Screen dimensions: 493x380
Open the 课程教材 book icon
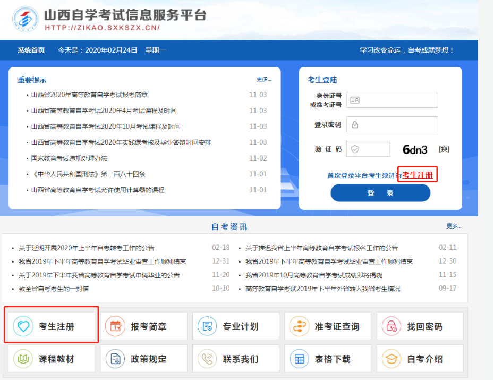(x=23, y=359)
